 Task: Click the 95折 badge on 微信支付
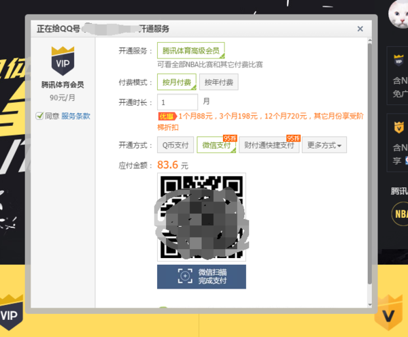(x=230, y=138)
